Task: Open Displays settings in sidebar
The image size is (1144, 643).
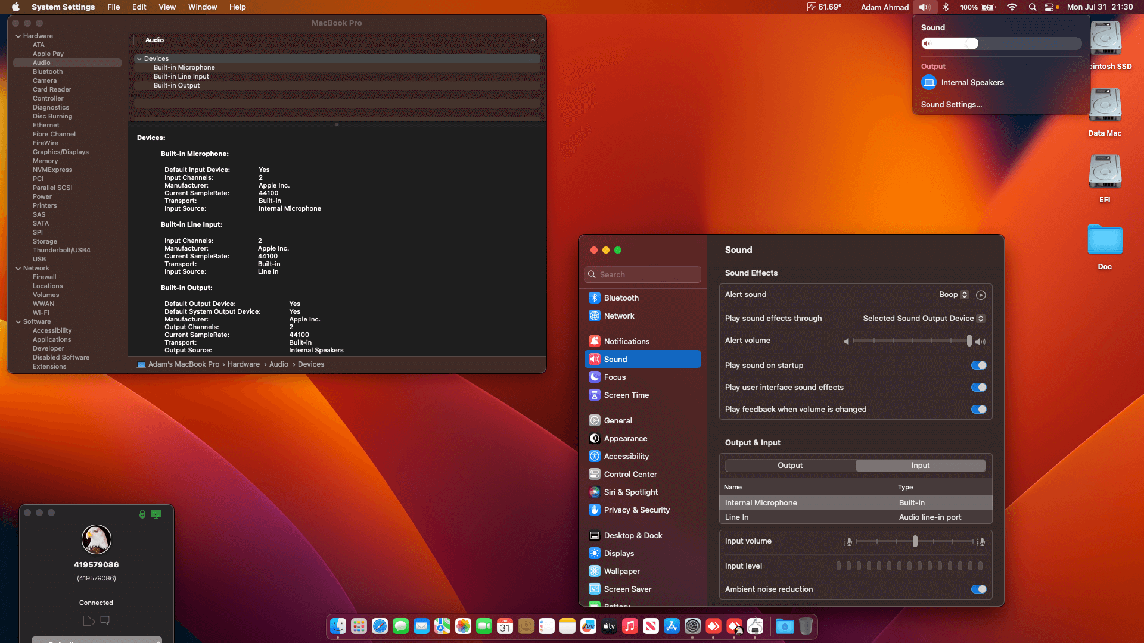Action: click(618, 553)
